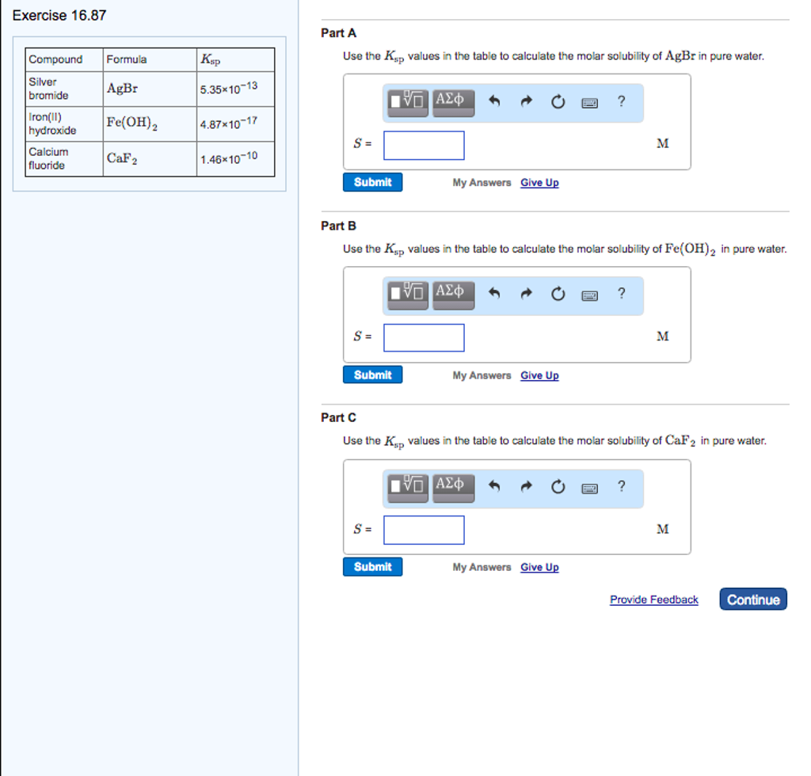This screenshot has width=811, height=776.
Task: Open Greek symbols button in Part B
Action: click(x=453, y=295)
